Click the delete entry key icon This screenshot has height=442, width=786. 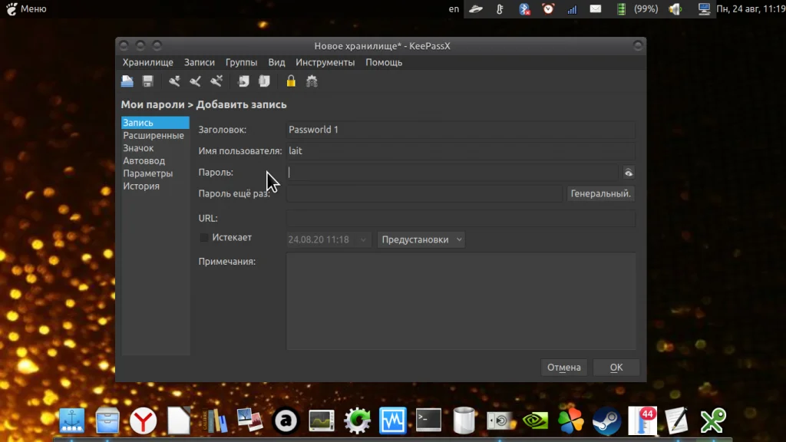[x=216, y=81]
